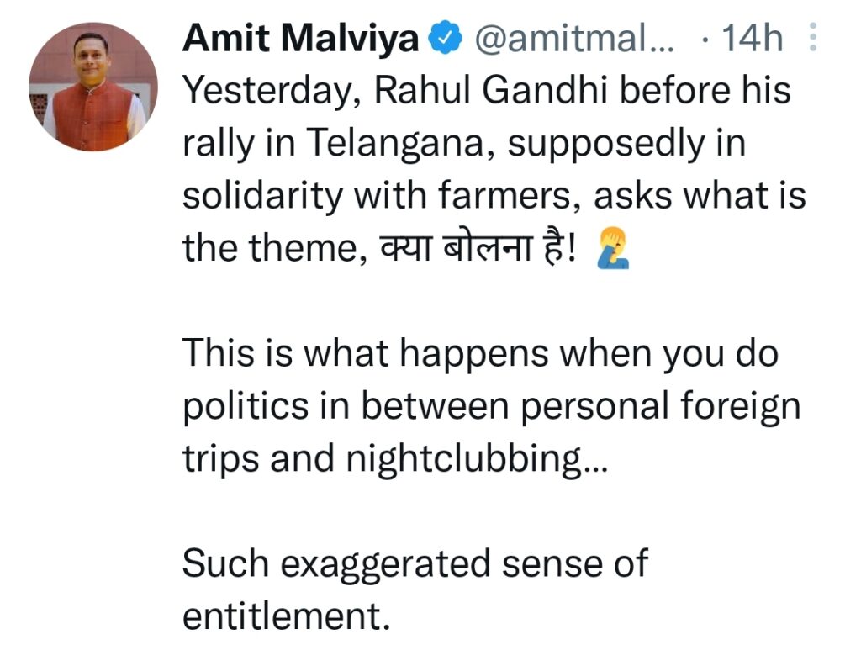Click the blue verified badge
The image size is (861, 645).
[446, 37]
